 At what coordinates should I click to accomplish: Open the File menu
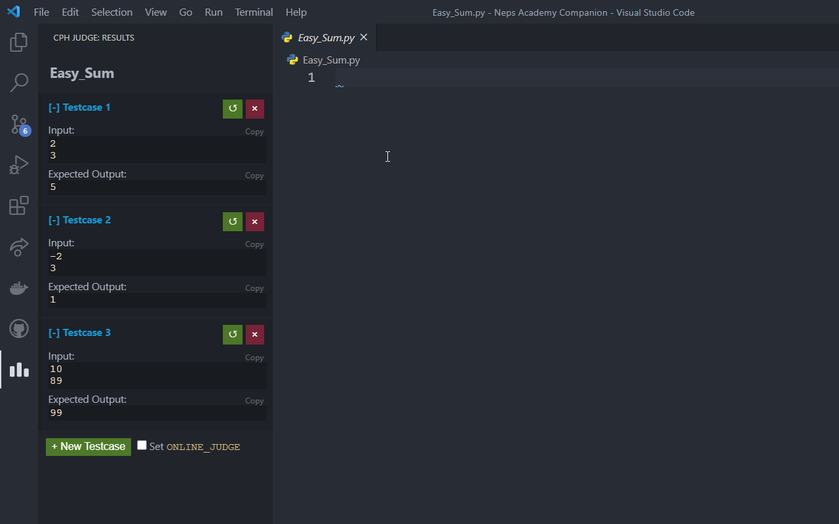tap(41, 12)
